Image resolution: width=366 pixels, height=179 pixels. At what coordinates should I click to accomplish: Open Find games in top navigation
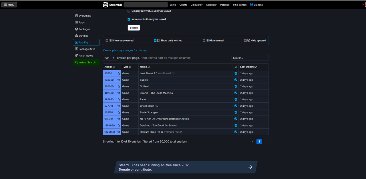pos(240,5)
